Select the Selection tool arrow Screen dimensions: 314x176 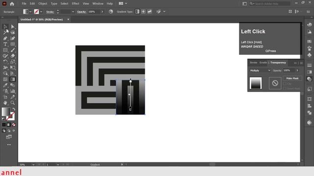pyautogui.click(x=5, y=26)
